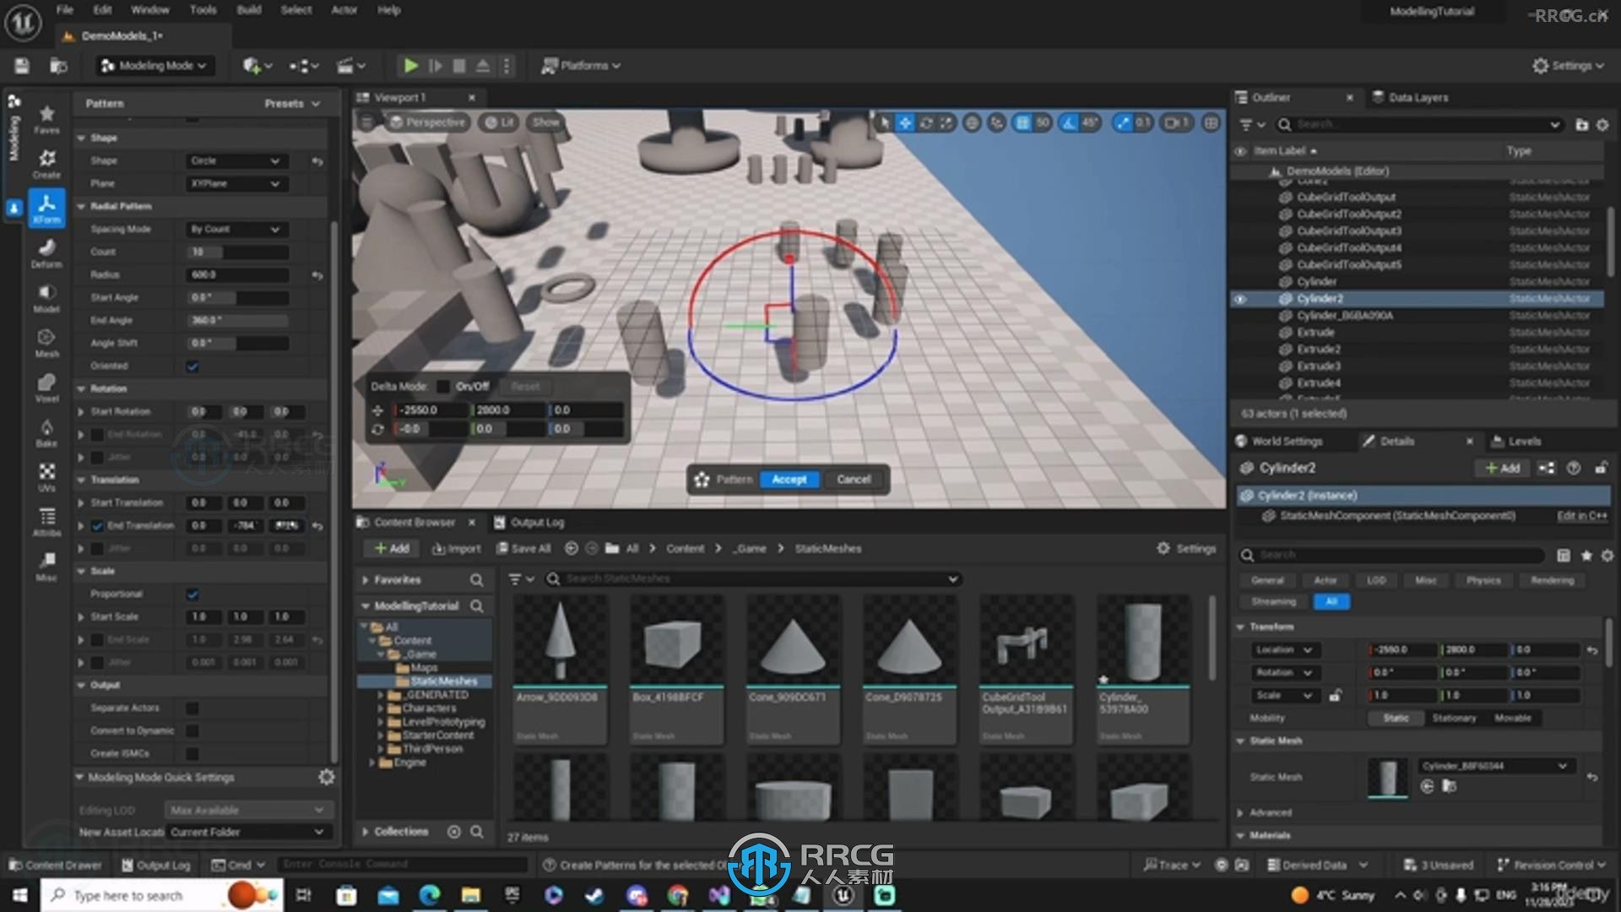Cancel the Pattern tool

pos(854,480)
